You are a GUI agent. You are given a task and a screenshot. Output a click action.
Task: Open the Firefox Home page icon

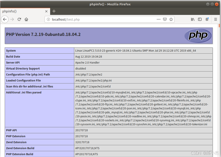26,19
